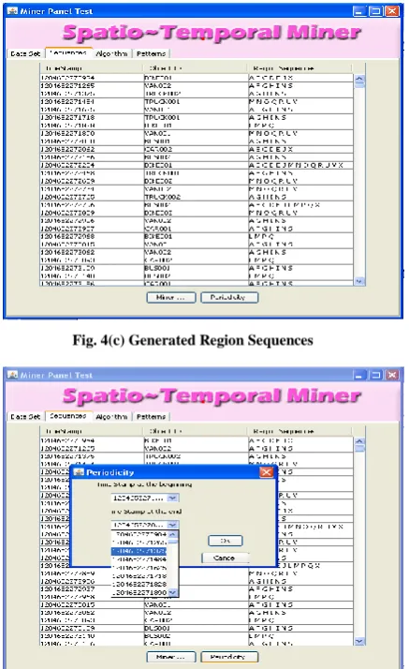This screenshot has width=409, height=669.
Task: Confirm the Periodicity dialog with Ok
Action: coord(226,541)
